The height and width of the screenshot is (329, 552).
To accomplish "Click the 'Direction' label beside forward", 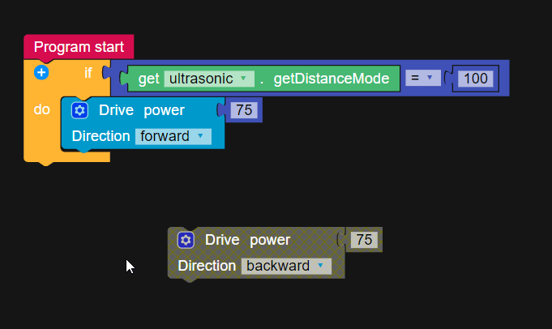I will click(x=101, y=136).
